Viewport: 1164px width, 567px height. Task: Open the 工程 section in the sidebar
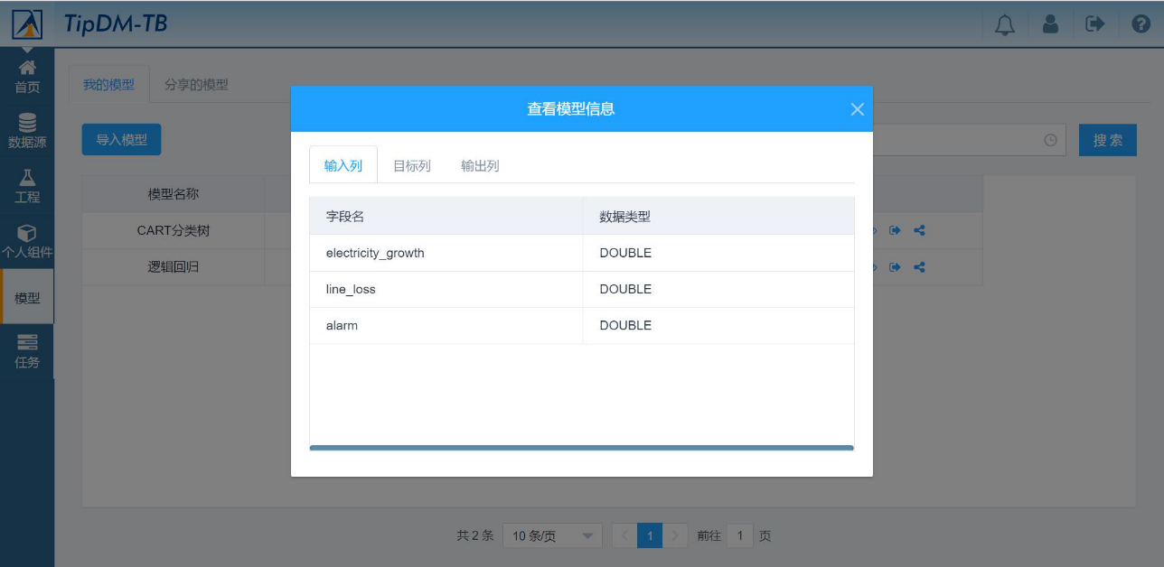[27, 176]
